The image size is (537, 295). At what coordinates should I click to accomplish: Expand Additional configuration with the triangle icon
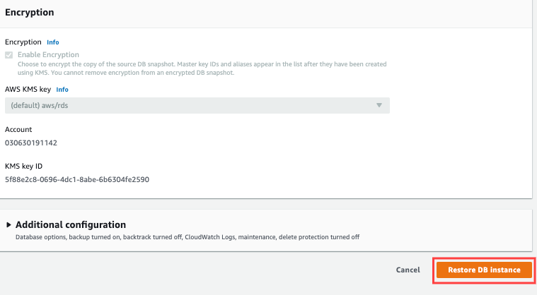coord(9,224)
